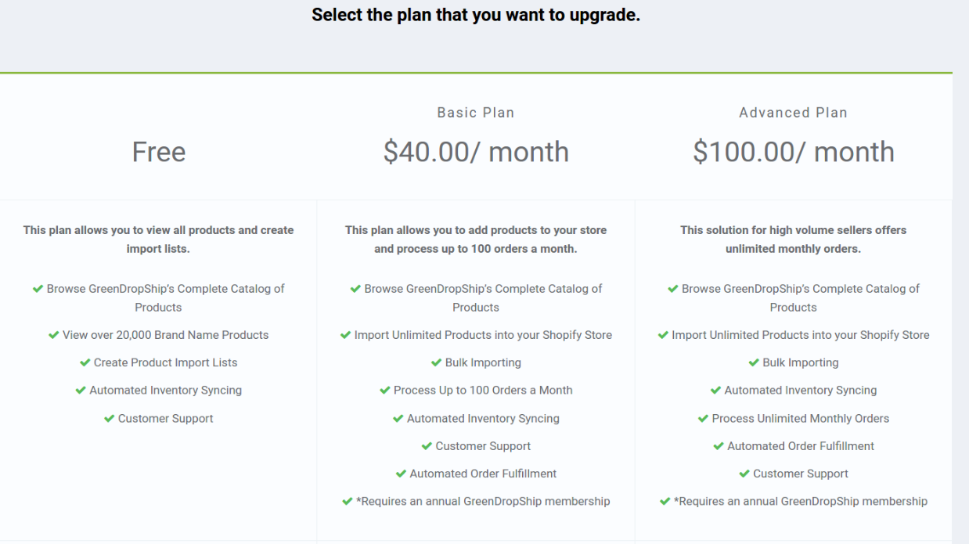969x544 pixels.
Task: Click the $40.00/ month price
Action: tap(476, 152)
